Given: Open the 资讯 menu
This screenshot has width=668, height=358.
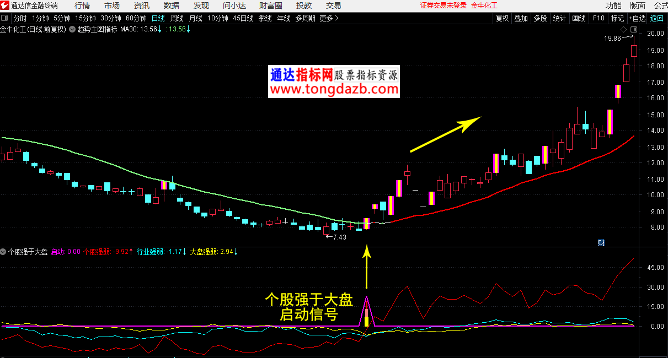Looking at the screenshot, I should 142,6.
